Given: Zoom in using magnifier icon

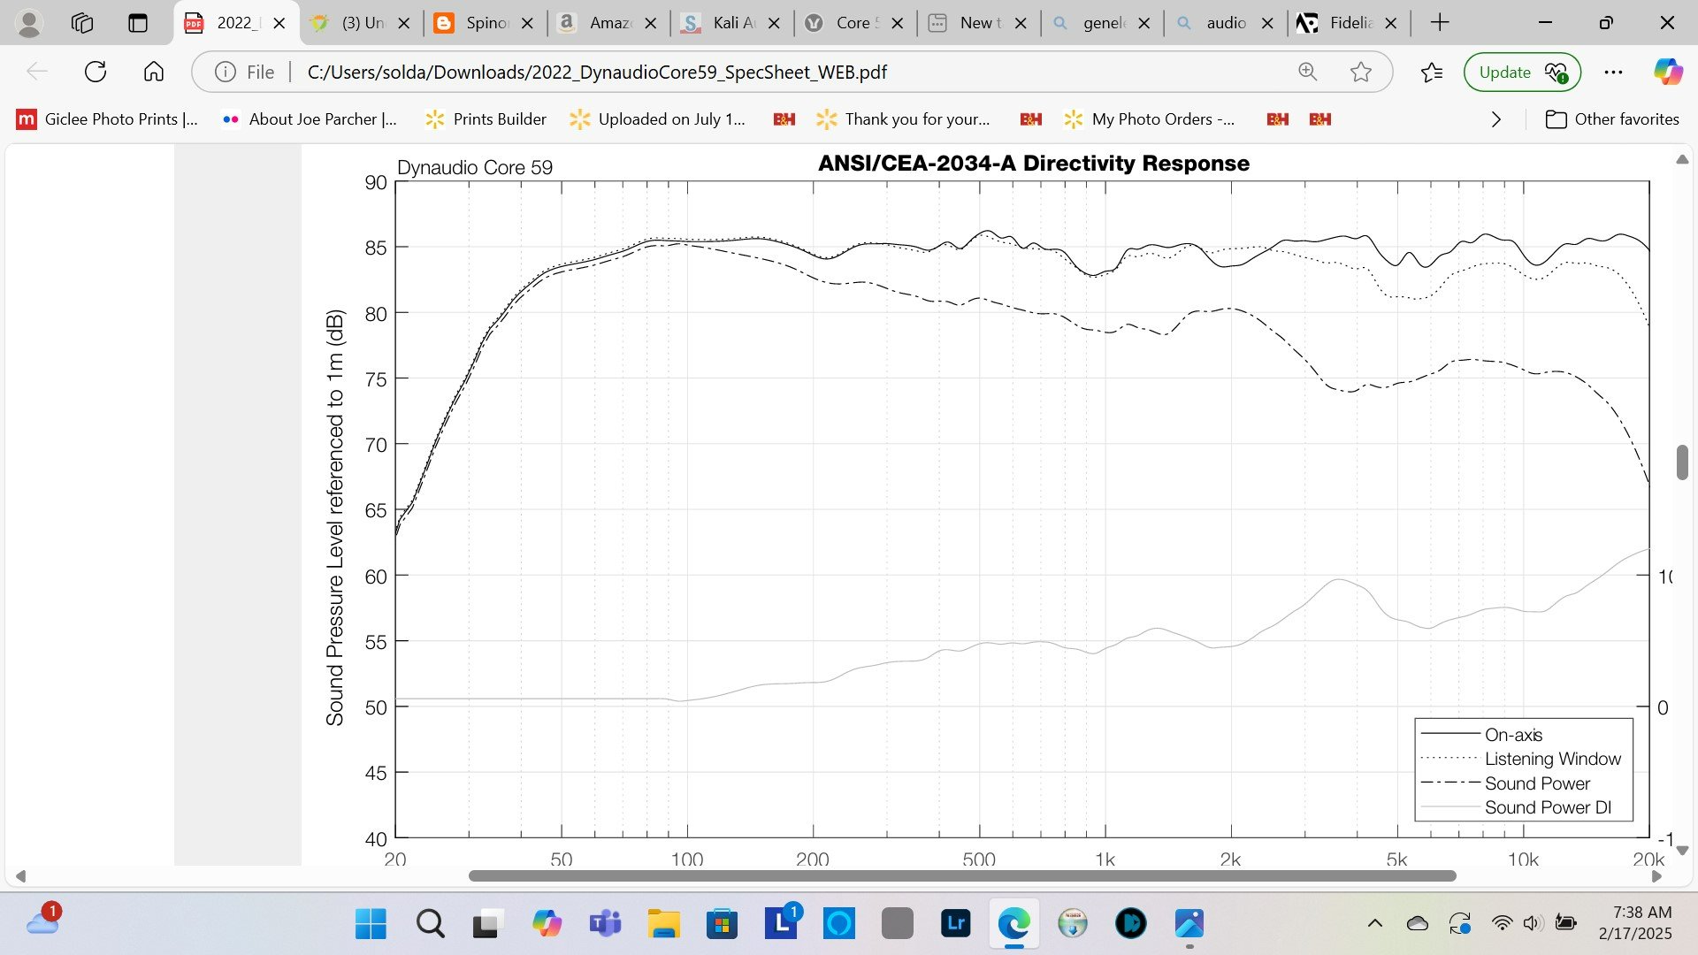Looking at the screenshot, I should [x=1308, y=72].
